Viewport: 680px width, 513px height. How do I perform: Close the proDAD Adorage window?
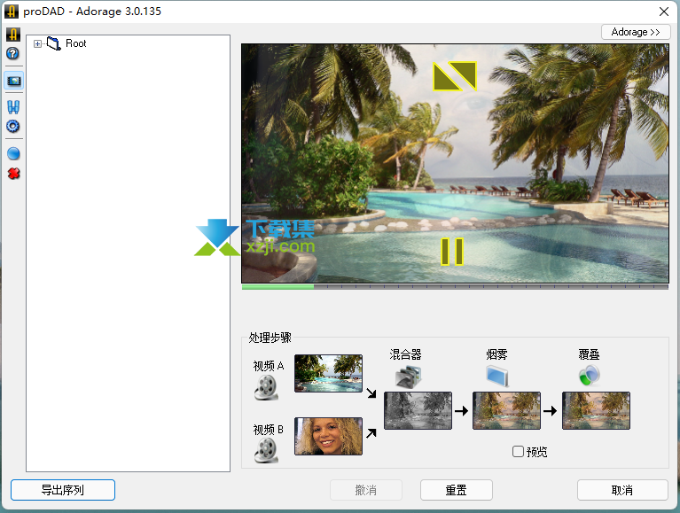pyautogui.click(x=664, y=12)
